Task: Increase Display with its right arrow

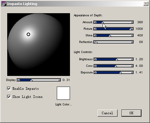Action: [59, 80]
